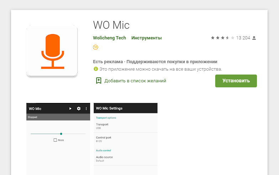Click the Есть реклама notice text
279x175 pixels.
(x=155, y=62)
